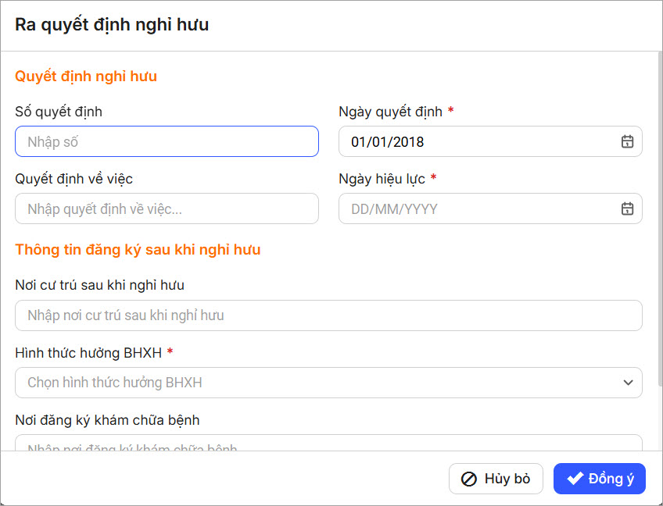
Task: Focus the Số quyết định input field
Action: [x=167, y=141]
